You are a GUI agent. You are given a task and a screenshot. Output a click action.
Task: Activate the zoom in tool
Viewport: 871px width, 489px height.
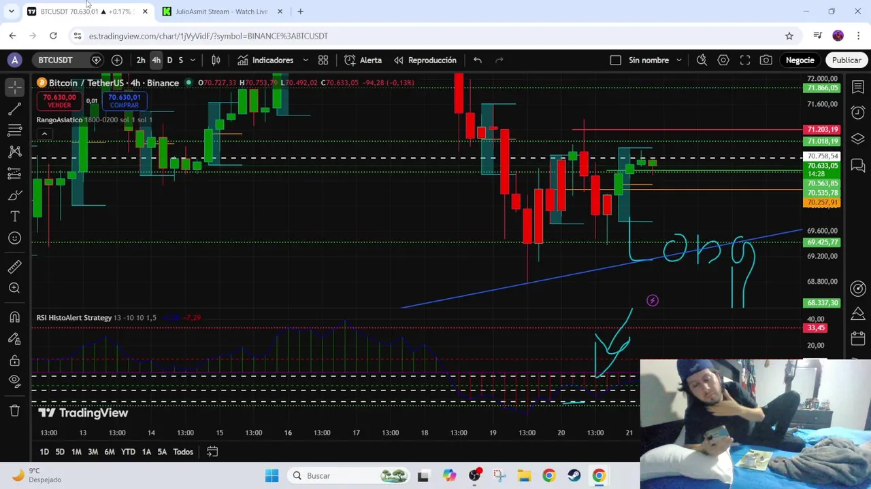coord(15,288)
